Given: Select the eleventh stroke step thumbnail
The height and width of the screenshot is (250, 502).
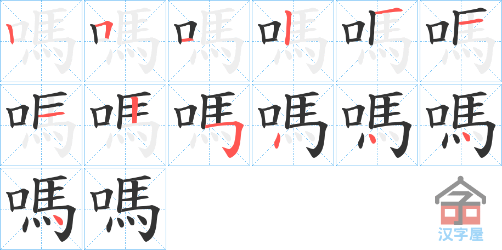Looking at the screenshot, I should [377, 125].
